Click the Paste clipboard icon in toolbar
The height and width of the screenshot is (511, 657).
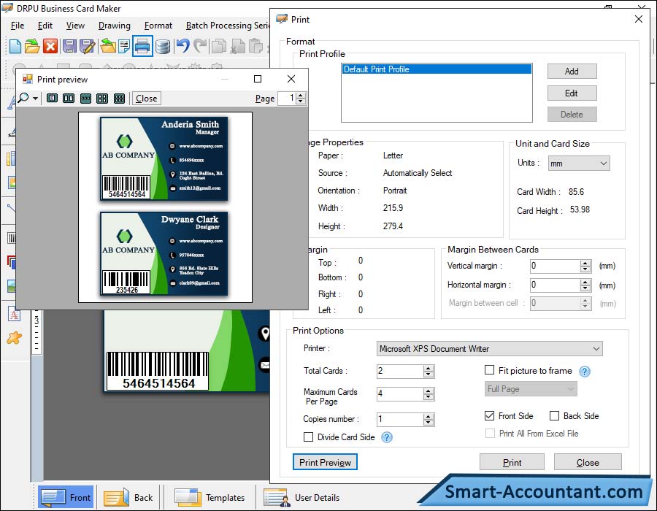click(255, 46)
